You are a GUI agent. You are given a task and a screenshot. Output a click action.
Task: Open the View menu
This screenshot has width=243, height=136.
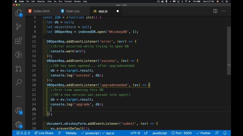pos(49,2)
